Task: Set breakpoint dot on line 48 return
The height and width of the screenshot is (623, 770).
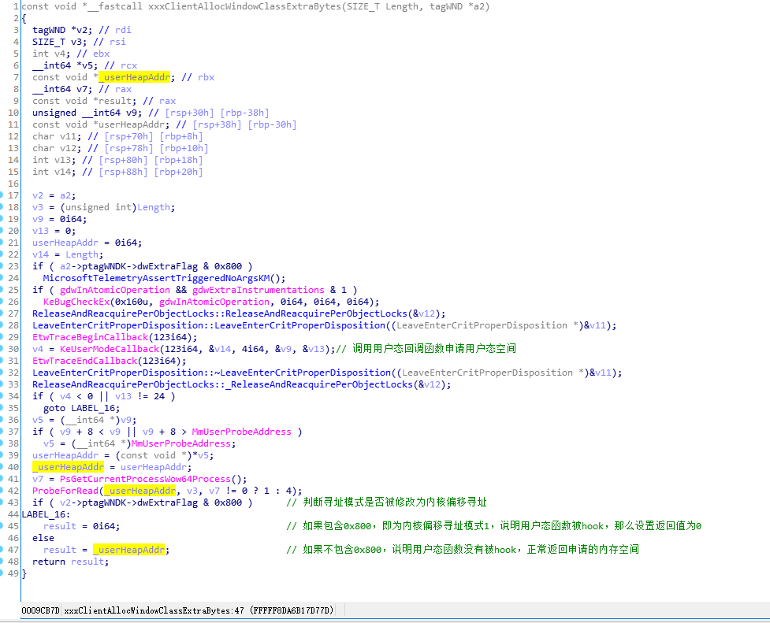Action: click(x=2, y=561)
